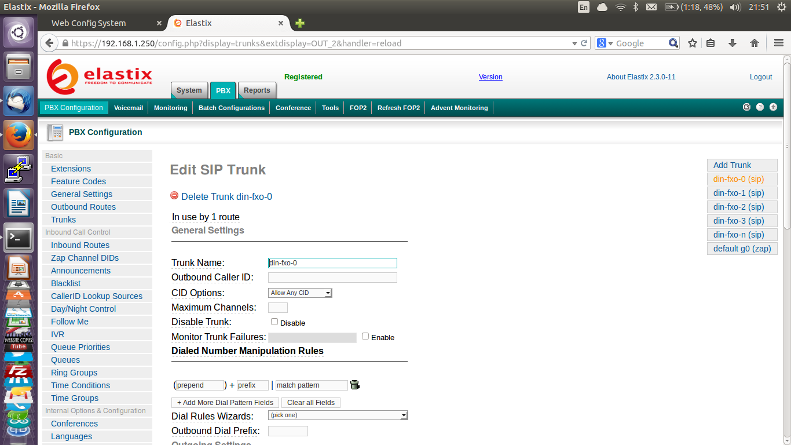
Task: Click Clear all Fields button
Action: point(311,402)
